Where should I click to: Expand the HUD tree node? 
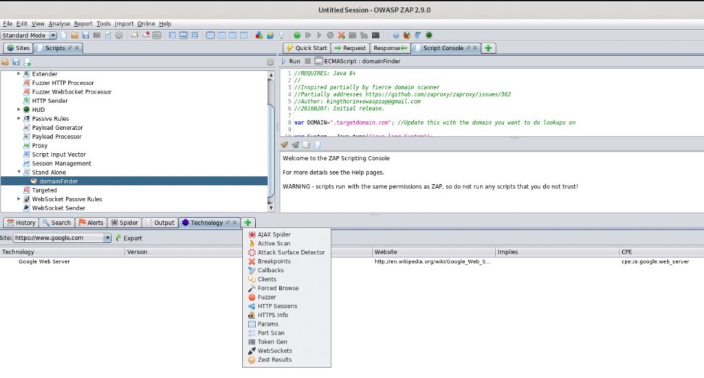19,110
